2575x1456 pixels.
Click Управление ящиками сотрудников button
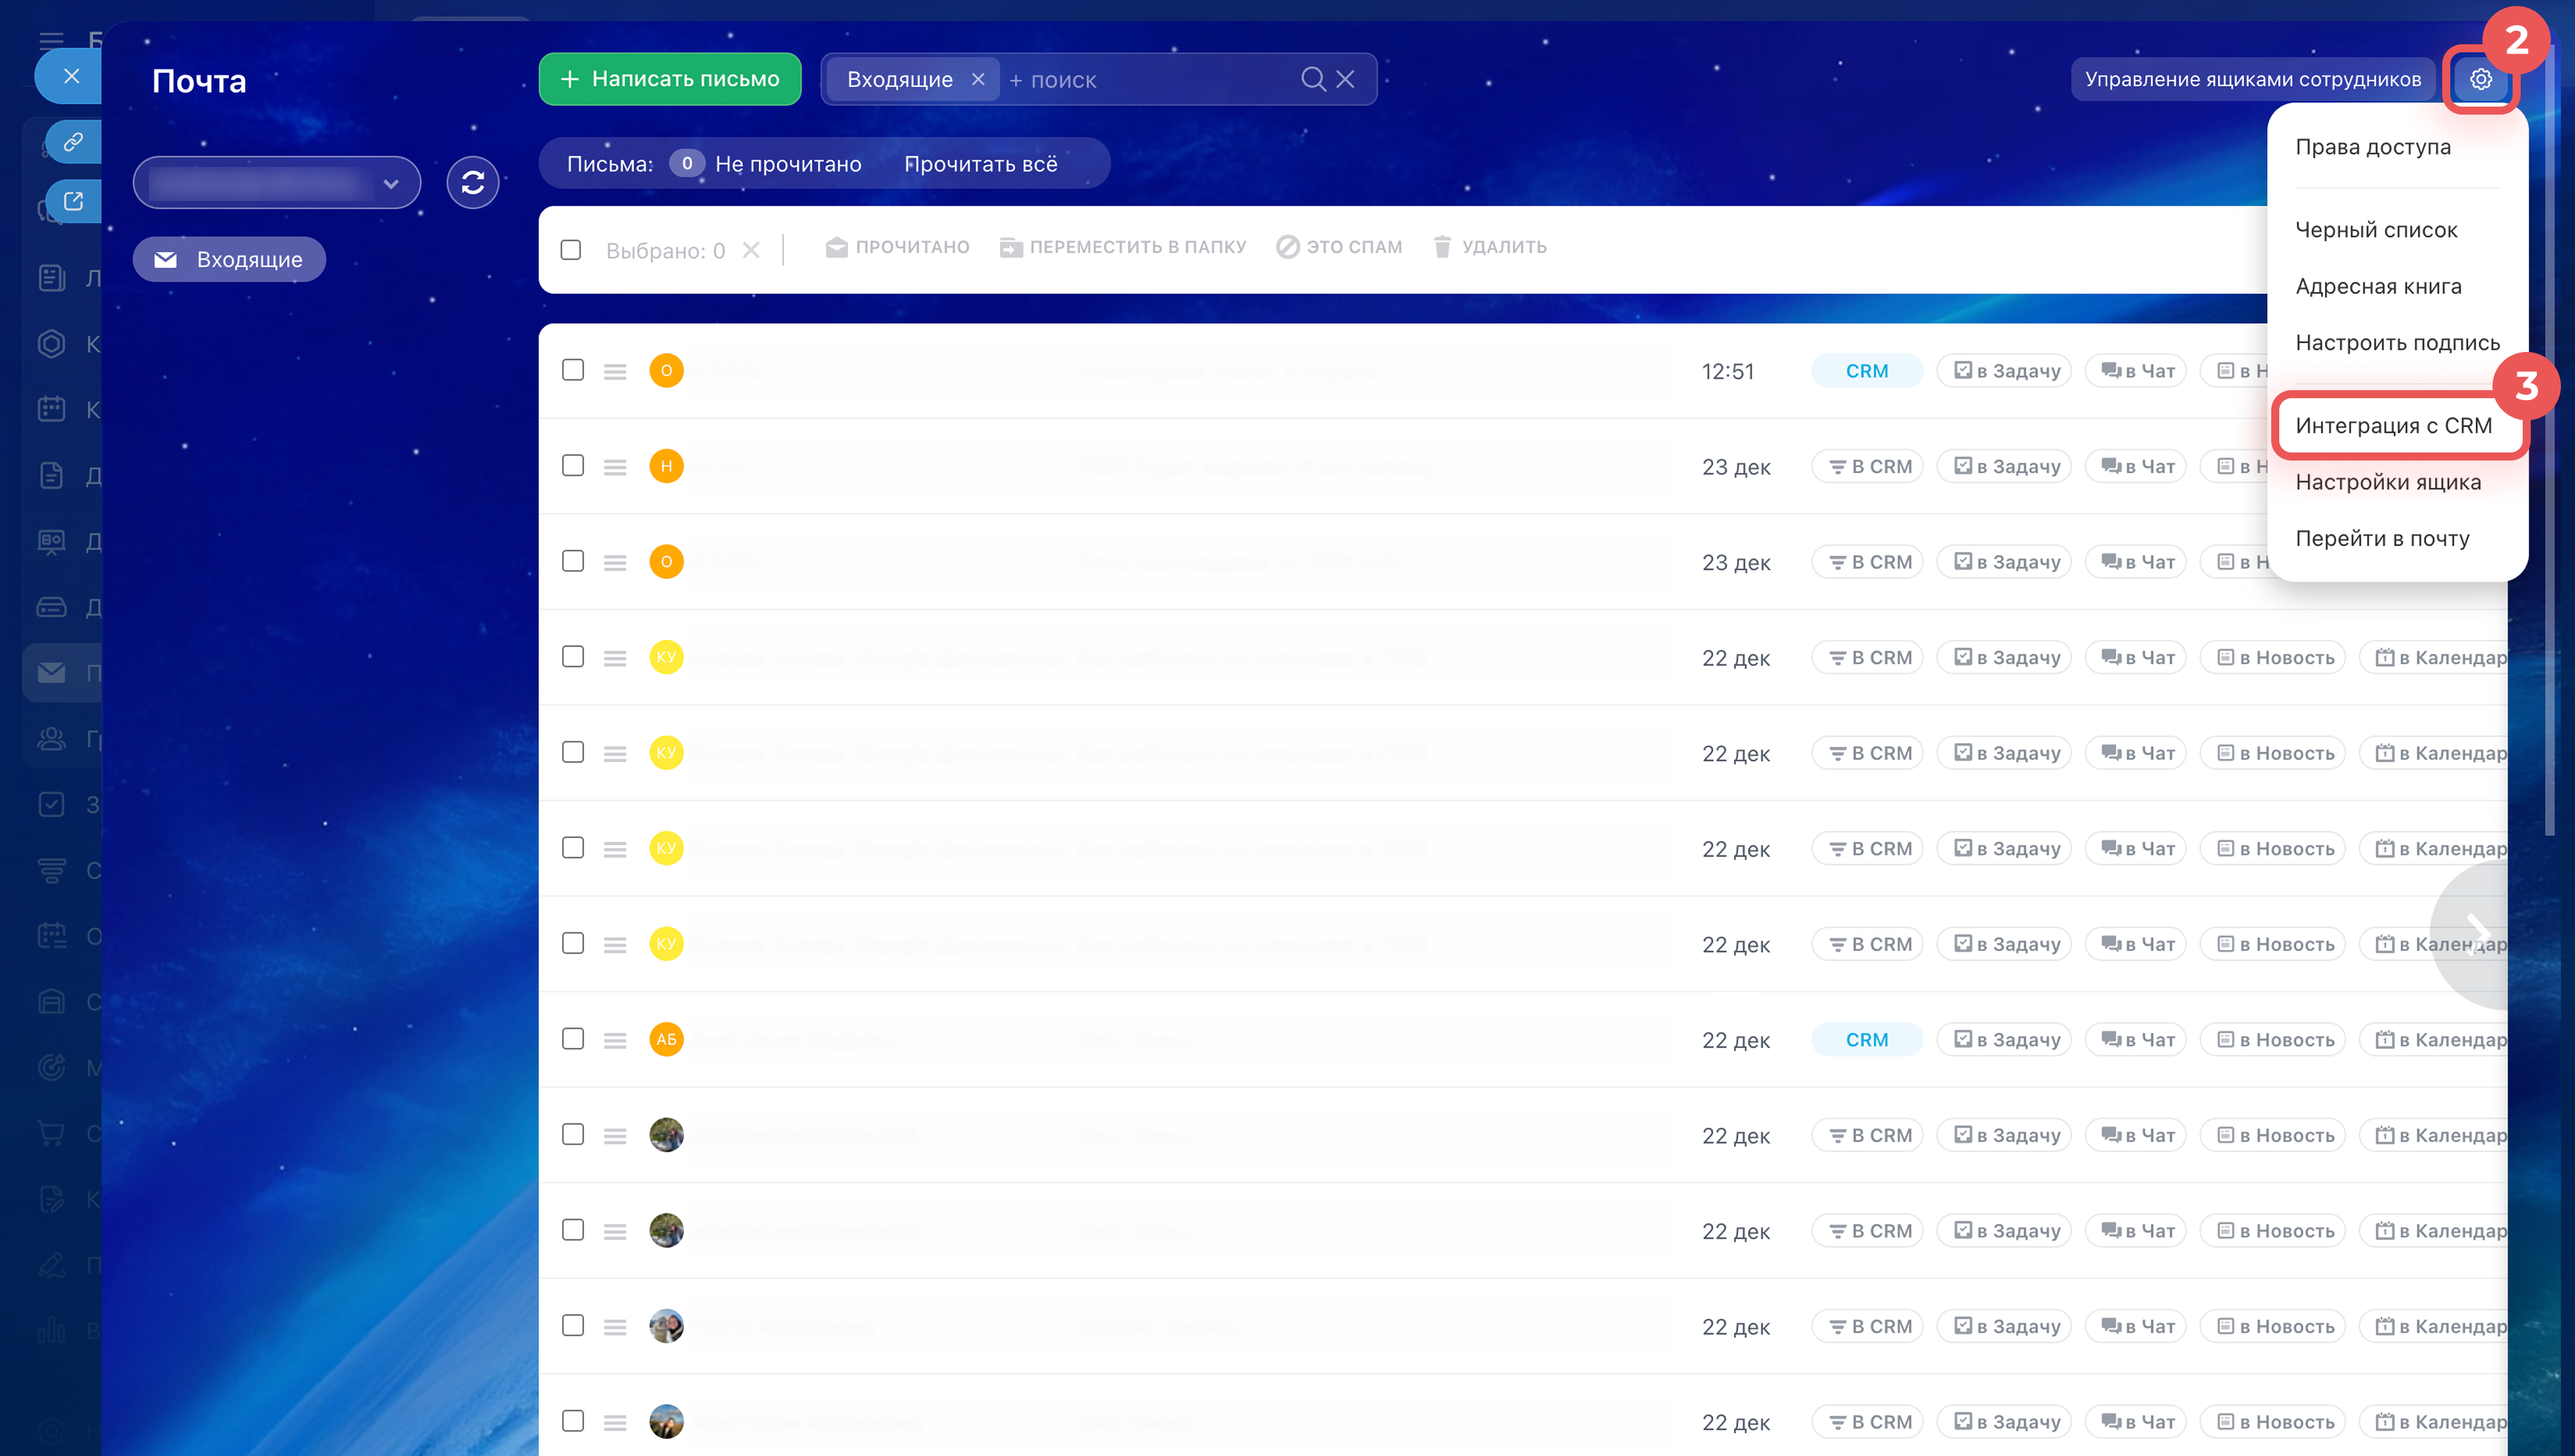point(2252,79)
